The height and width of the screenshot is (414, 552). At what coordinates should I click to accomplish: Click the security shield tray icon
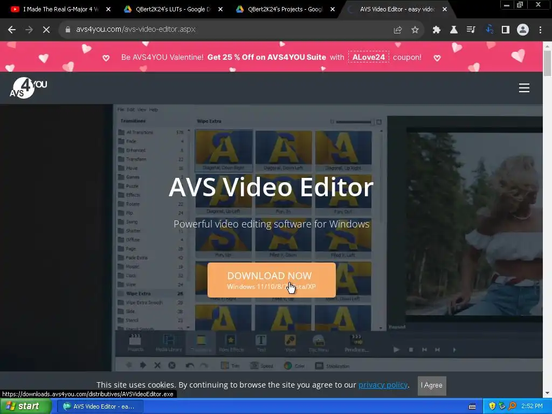[x=492, y=406]
